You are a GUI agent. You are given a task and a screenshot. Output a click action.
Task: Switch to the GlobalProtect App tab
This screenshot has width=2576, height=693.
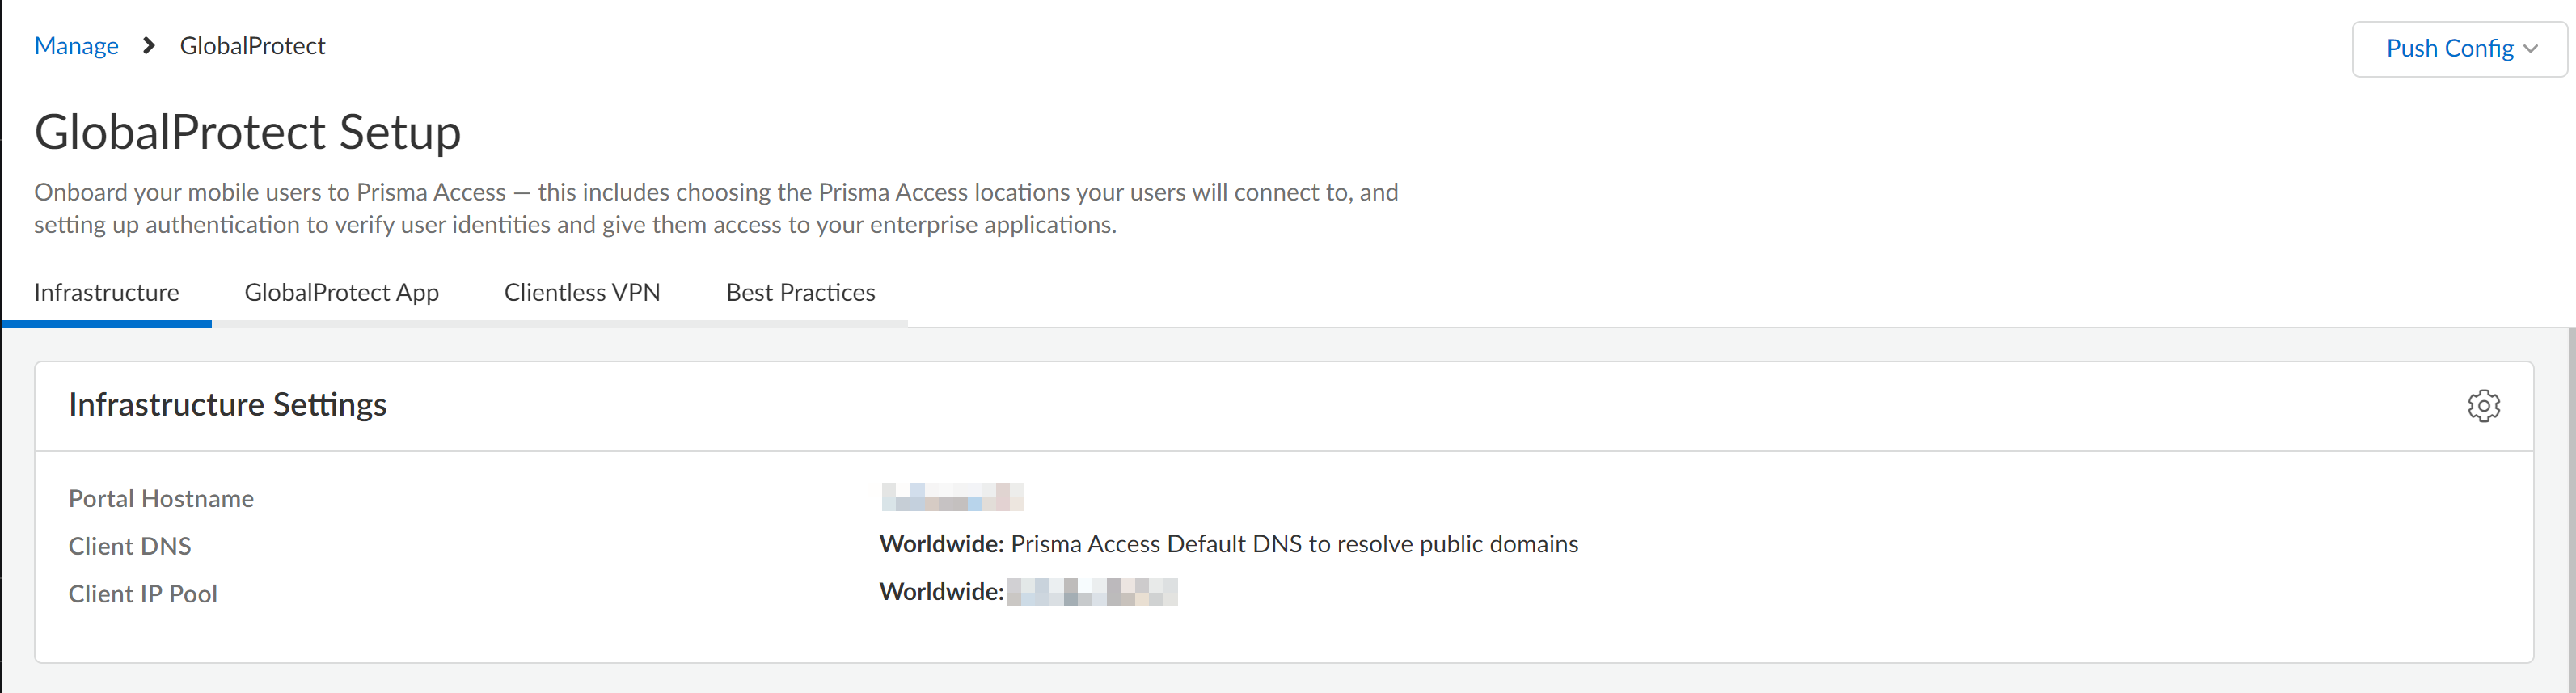click(341, 292)
